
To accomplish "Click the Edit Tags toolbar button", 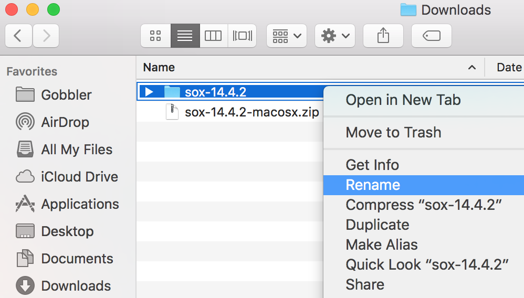I will pos(432,36).
